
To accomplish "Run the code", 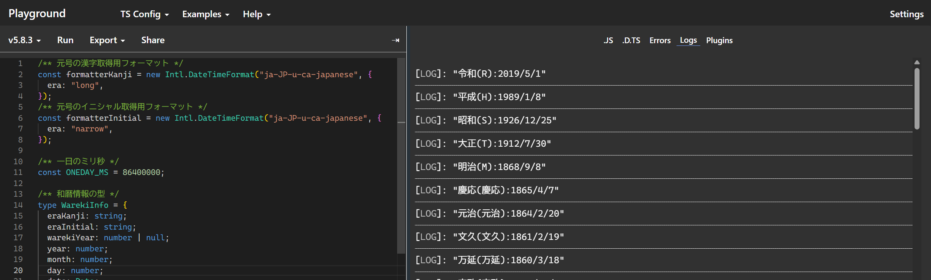I will 65,40.
